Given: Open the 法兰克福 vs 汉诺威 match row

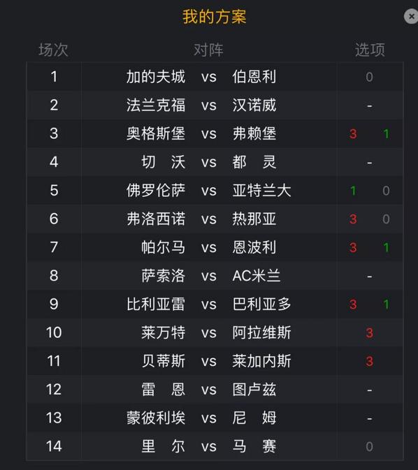Looking at the screenshot, I should 215,105.
